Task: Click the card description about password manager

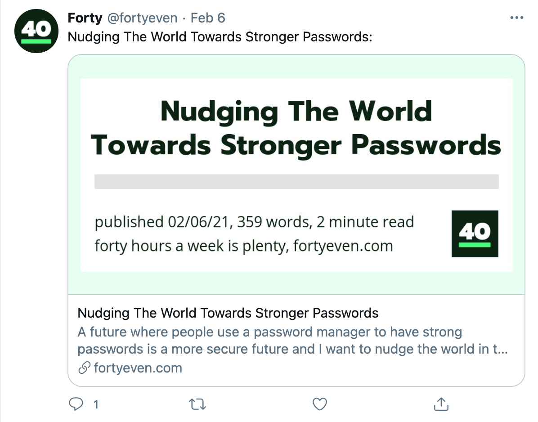Action: (x=293, y=341)
